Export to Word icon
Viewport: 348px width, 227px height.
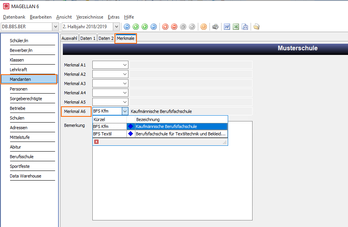click(x=227, y=27)
